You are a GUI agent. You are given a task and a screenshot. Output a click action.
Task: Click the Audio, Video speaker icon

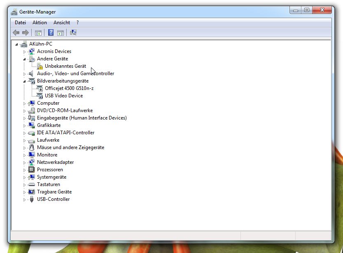coord(31,74)
